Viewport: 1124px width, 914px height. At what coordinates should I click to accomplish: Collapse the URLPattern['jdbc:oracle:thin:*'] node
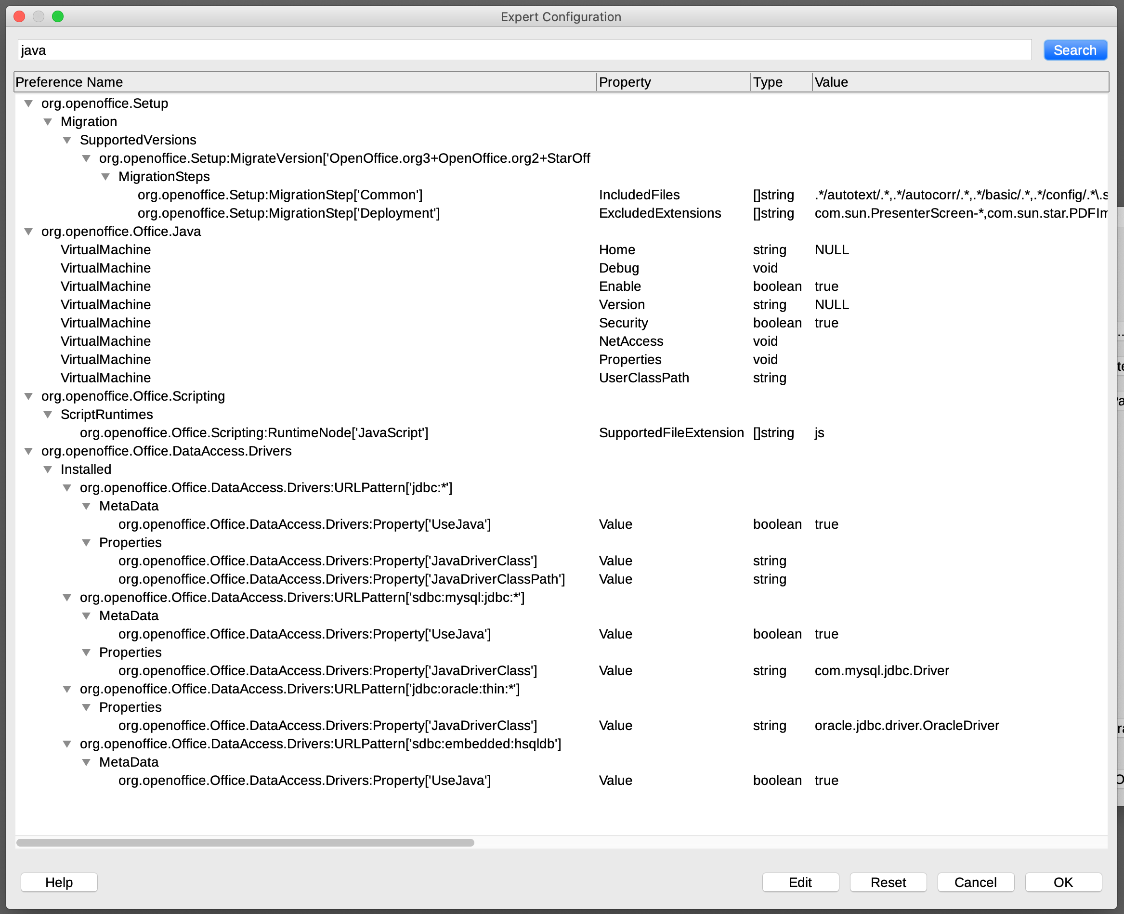click(x=67, y=689)
